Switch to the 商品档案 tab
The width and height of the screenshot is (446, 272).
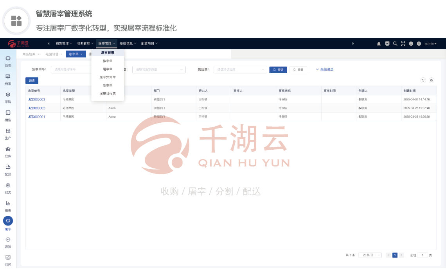[29, 54]
